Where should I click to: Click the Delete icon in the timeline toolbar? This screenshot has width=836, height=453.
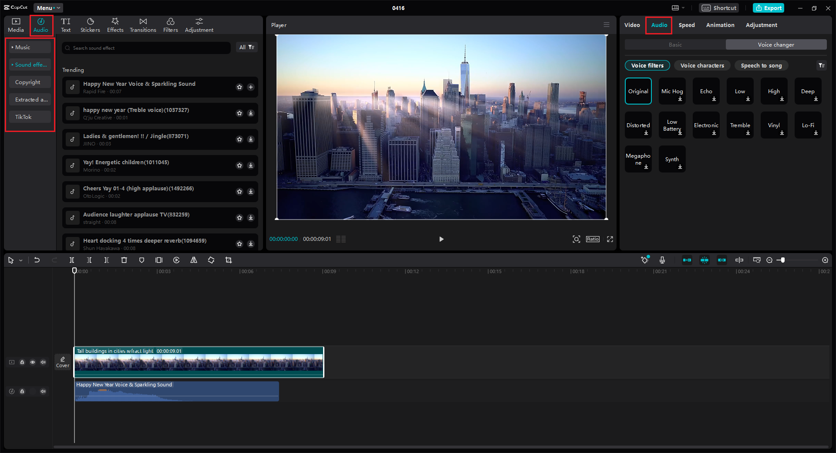(124, 260)
